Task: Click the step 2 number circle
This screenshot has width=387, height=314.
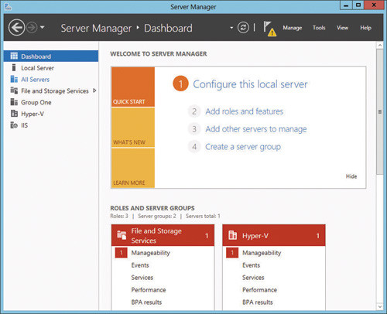Action: click(x=194, y=111)
